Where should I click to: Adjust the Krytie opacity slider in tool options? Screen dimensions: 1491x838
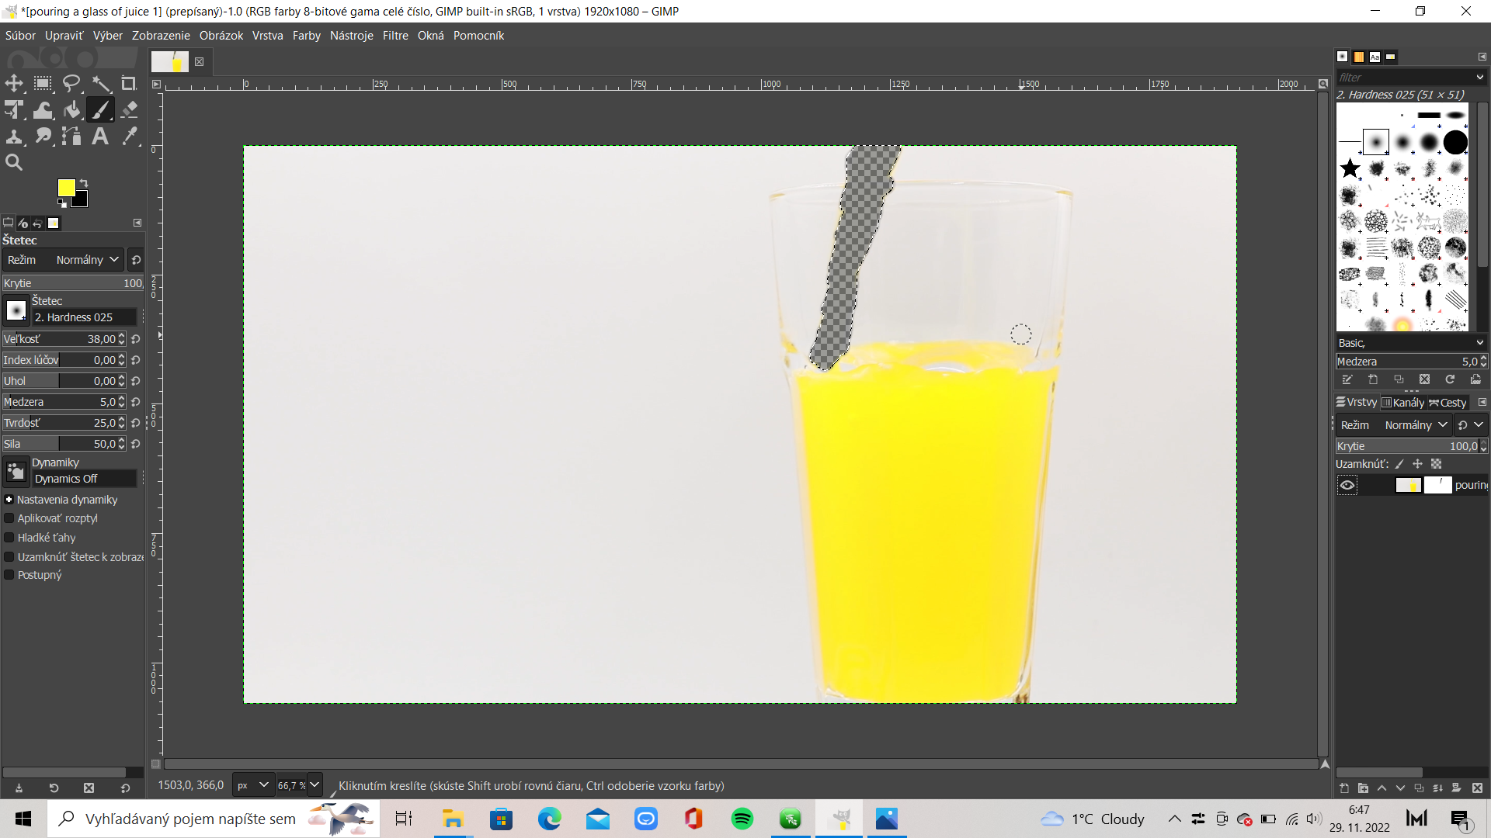(x=73, y=283)
